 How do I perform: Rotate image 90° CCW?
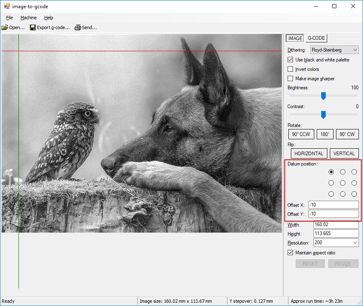click(x=301, y=134)
